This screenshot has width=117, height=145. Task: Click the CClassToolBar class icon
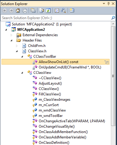point(30,57)
